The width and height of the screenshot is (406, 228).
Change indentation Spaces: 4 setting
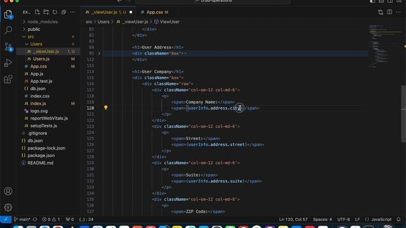tap(322, 220)
